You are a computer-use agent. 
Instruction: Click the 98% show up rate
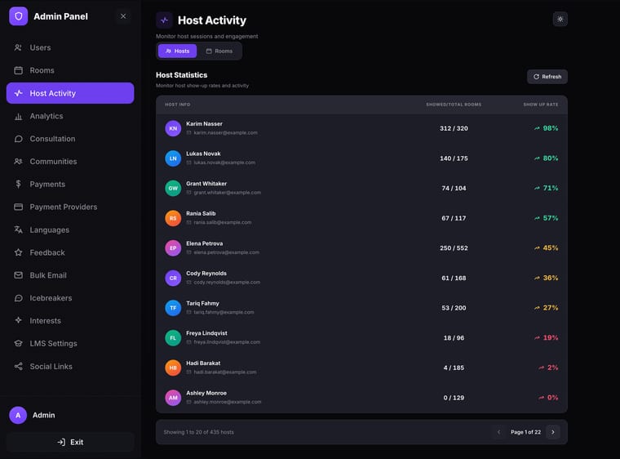(x=551, y=128)
